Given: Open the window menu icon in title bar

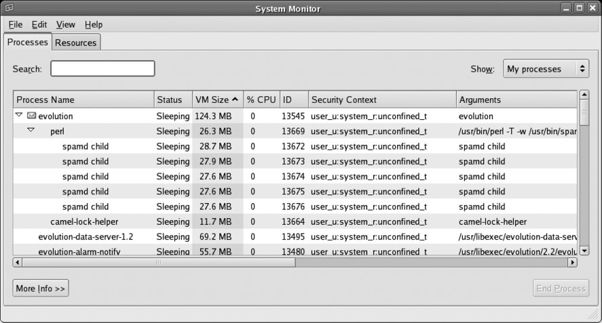Looking at the screenshot, I should pyautogui.click(x=10, y=8).
